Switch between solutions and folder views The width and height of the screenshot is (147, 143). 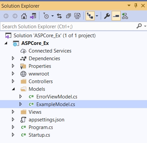[x=33, y=16]
